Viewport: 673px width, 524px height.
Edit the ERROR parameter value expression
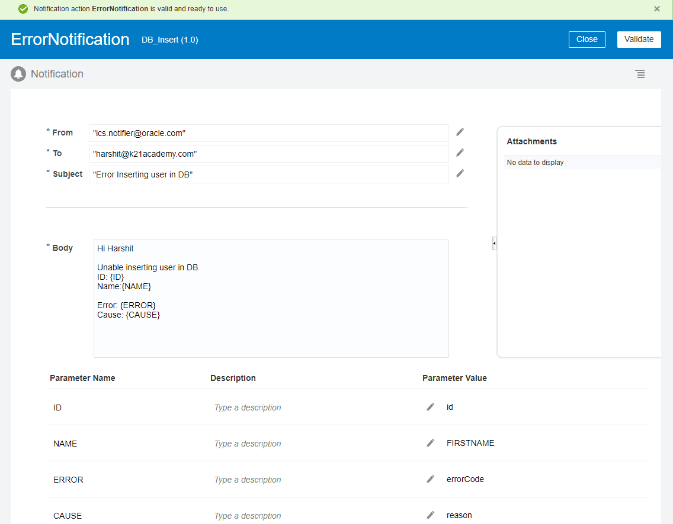click(430, 479)
